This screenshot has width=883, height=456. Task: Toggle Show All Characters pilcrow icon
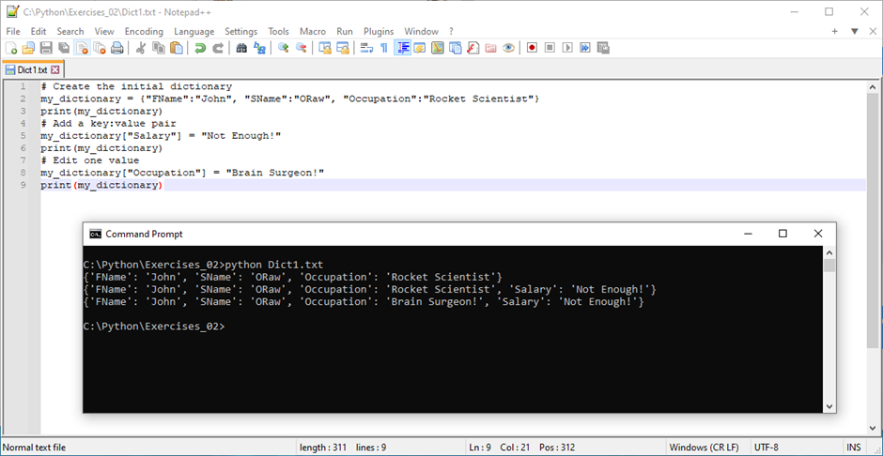[x=384, y=48]
